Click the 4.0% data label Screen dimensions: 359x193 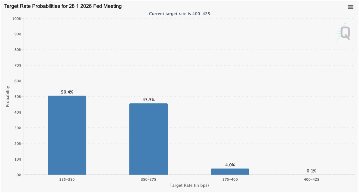[230, 165]
